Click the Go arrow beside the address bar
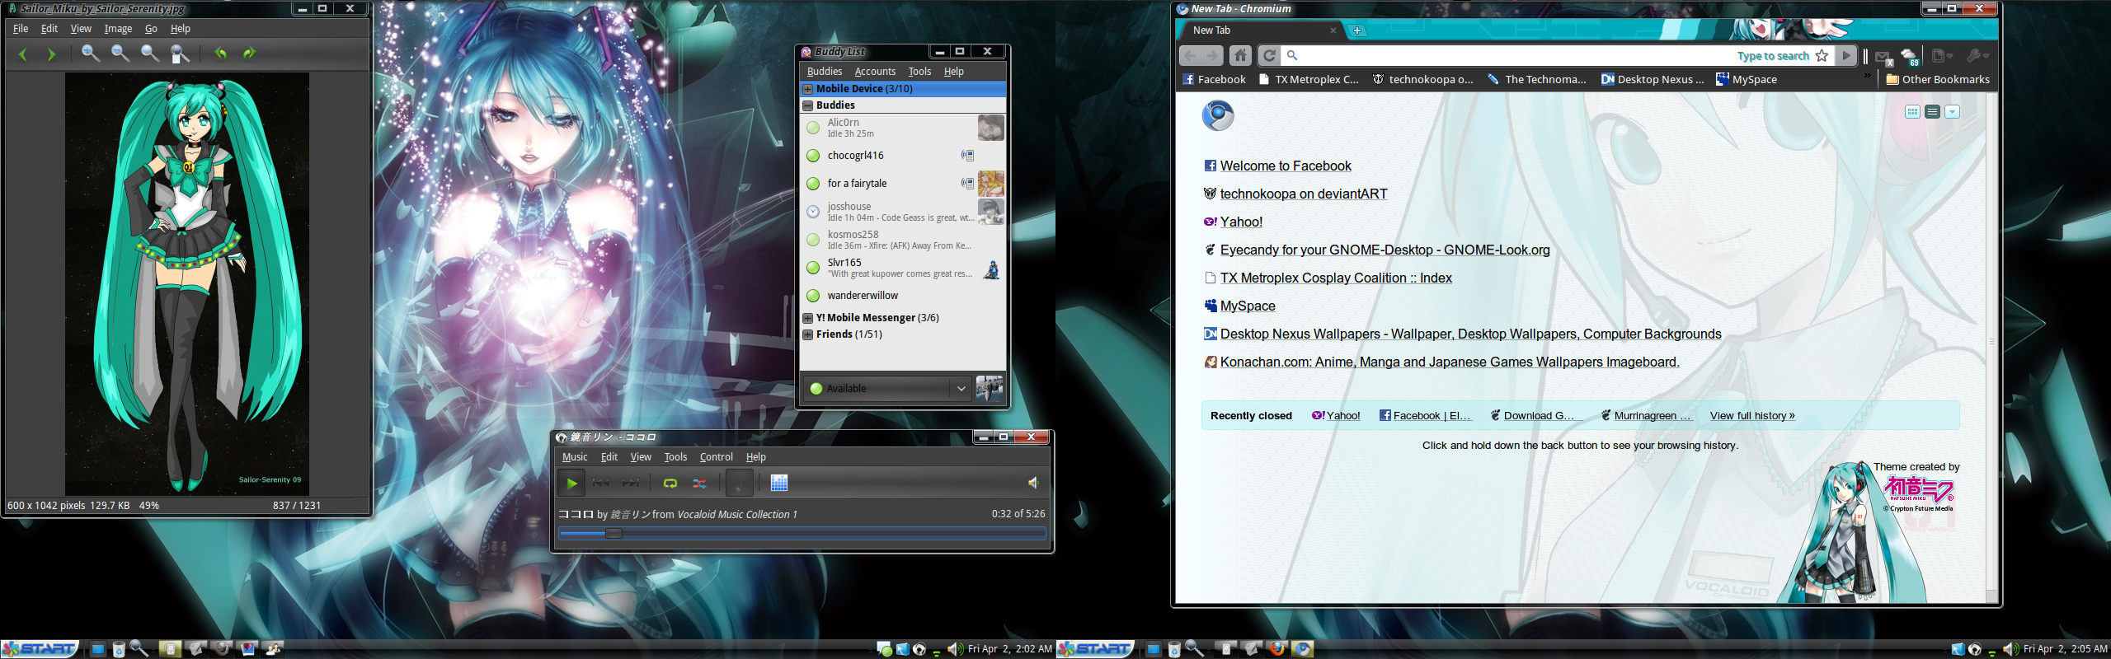Image resolution: width=2111 pixels, height=659 pixels. click(x=1846, y=56)
